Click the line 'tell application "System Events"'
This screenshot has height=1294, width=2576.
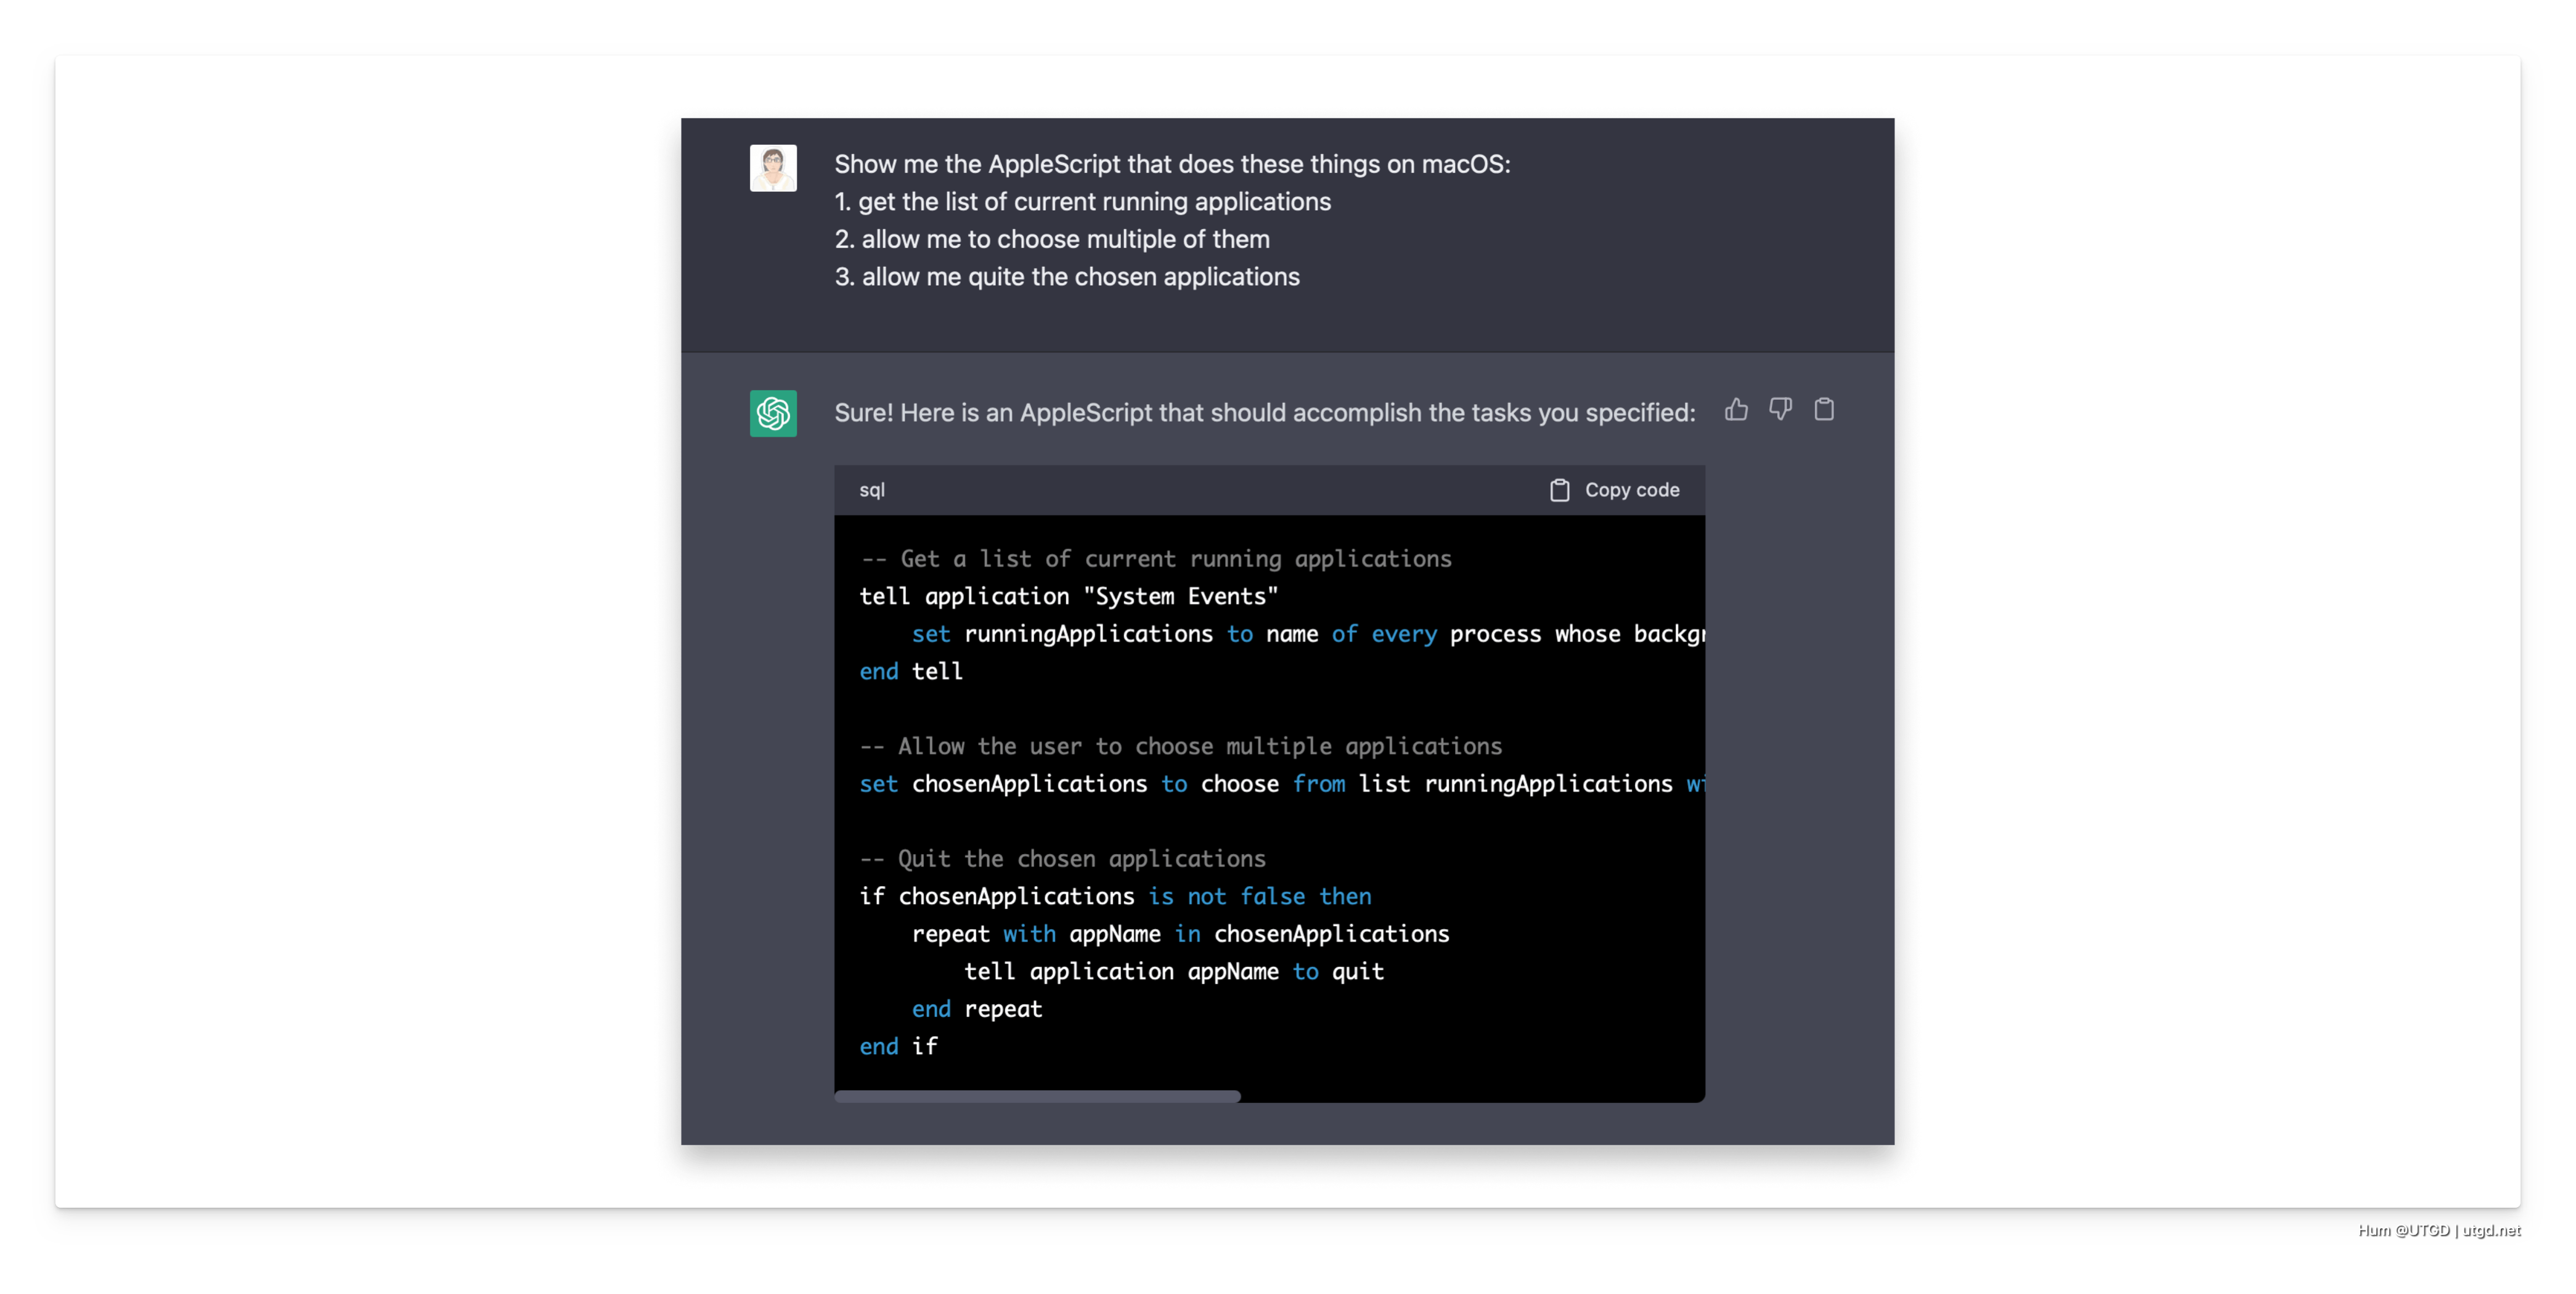[x=1069, y=597]
